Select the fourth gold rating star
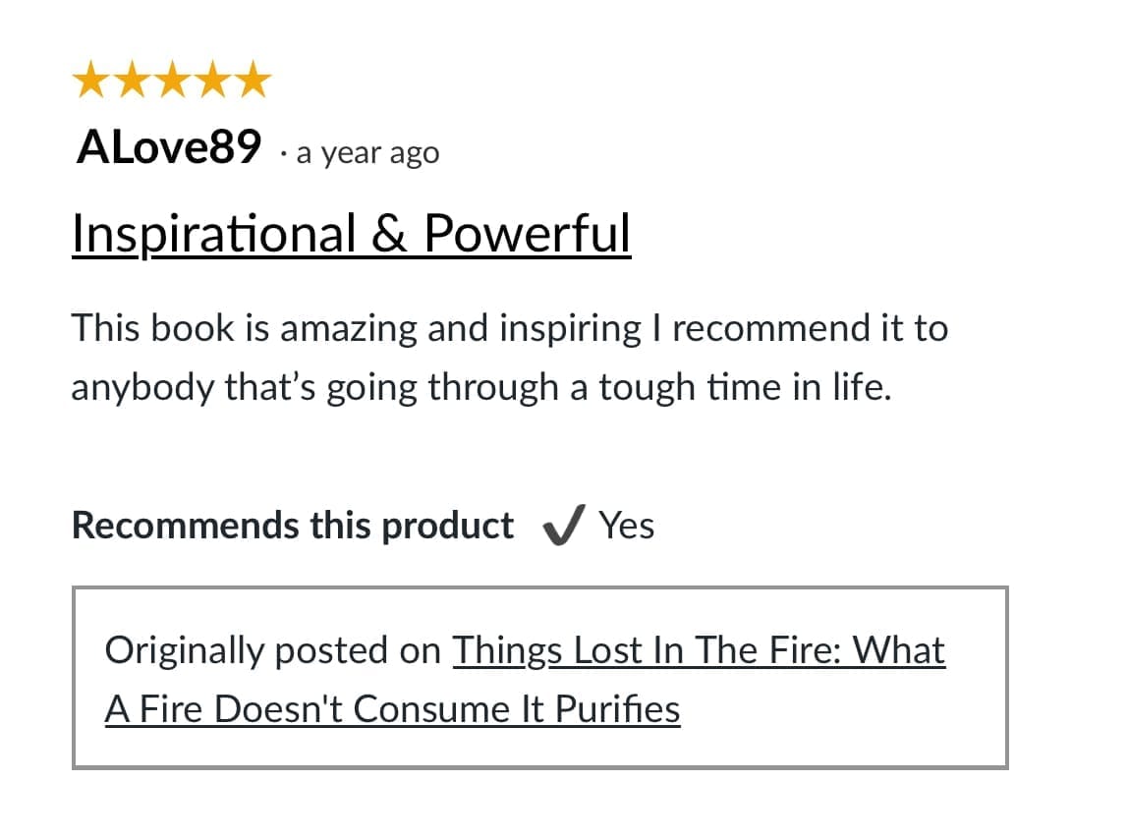Viewport: 1128px width, 837px height. point(213,80)
